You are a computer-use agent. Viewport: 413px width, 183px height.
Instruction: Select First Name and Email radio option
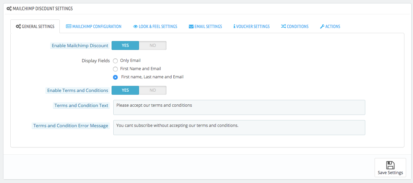(115, 69)
